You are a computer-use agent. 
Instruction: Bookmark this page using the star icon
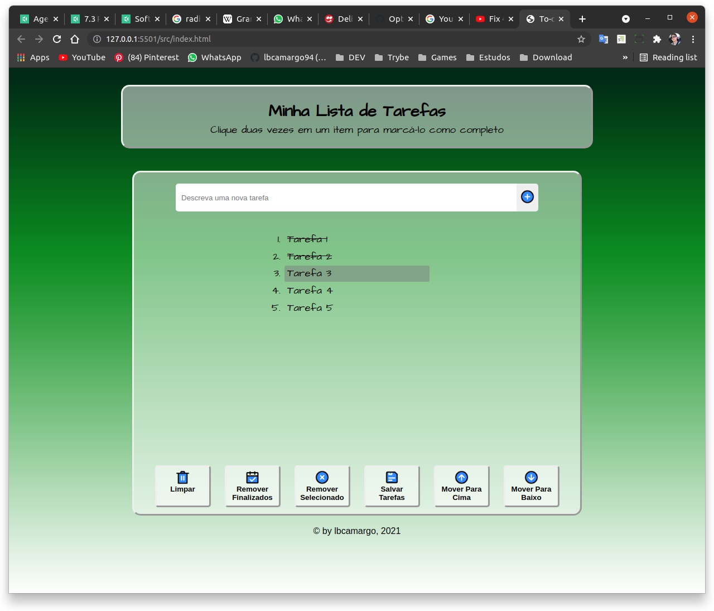[581, 39]
